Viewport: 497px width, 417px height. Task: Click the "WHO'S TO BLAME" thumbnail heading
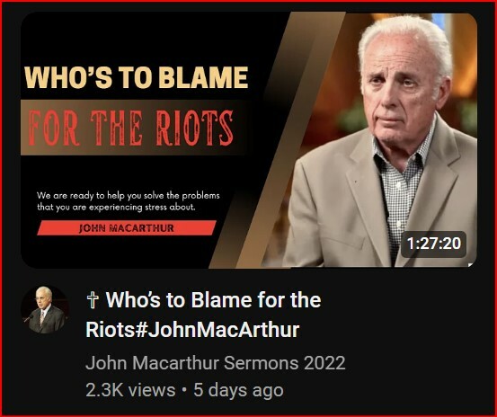(x=136, y=77)
